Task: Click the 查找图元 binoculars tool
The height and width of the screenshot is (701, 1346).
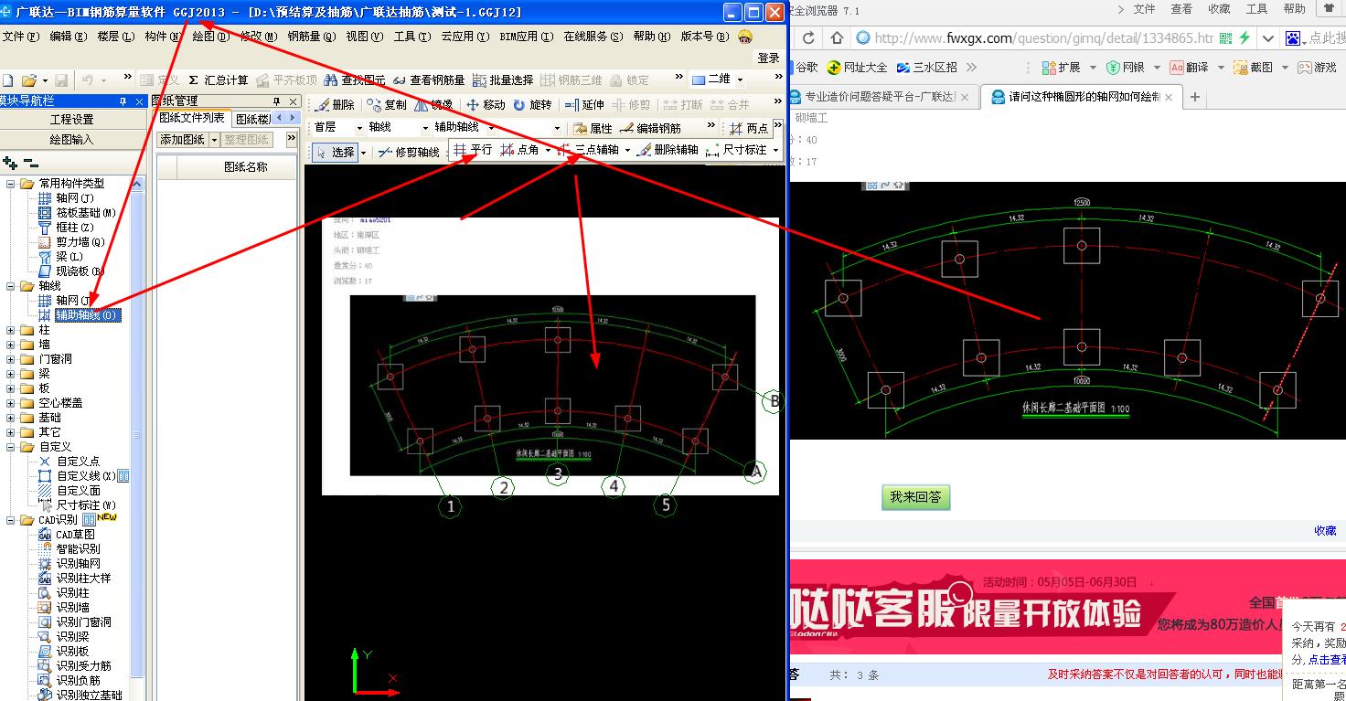Action: pyautogui.click(x=354, y=80)
